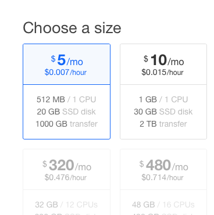Click the blue dollar sign beside 5

(x=53, y=59)
